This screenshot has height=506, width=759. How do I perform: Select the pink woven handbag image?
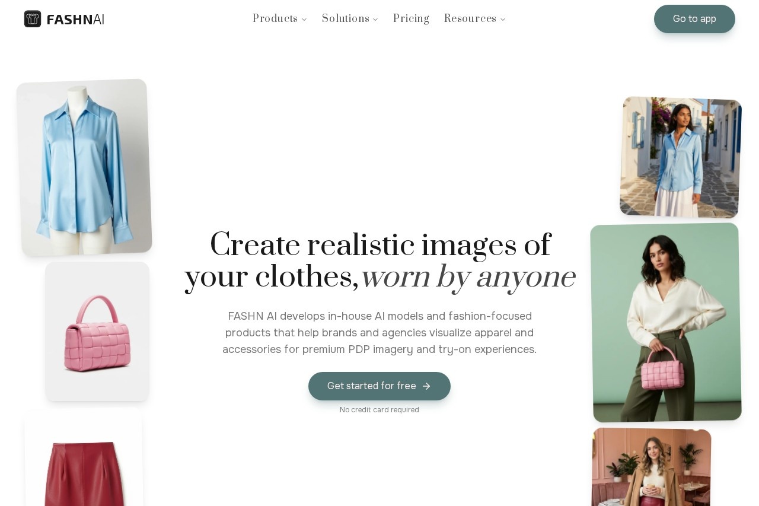pyautogui.click(x=97, y=332)
